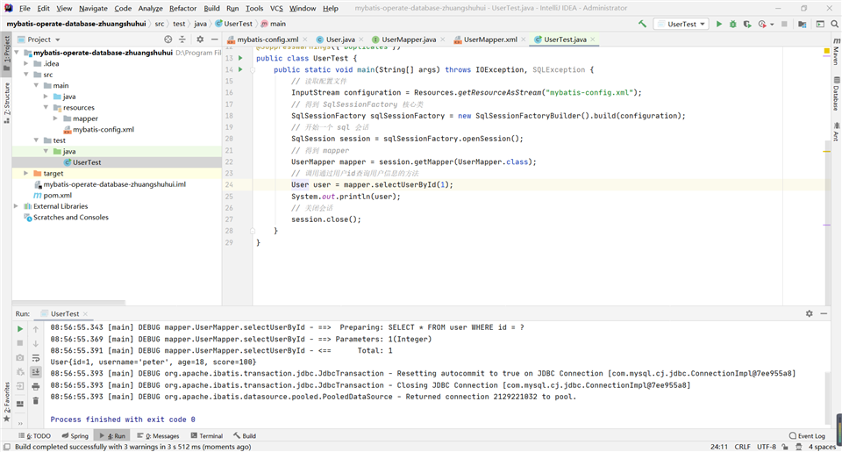Viewport: 842px width, 452px height.
Task: Print console output icon
Action: point(35,386)
